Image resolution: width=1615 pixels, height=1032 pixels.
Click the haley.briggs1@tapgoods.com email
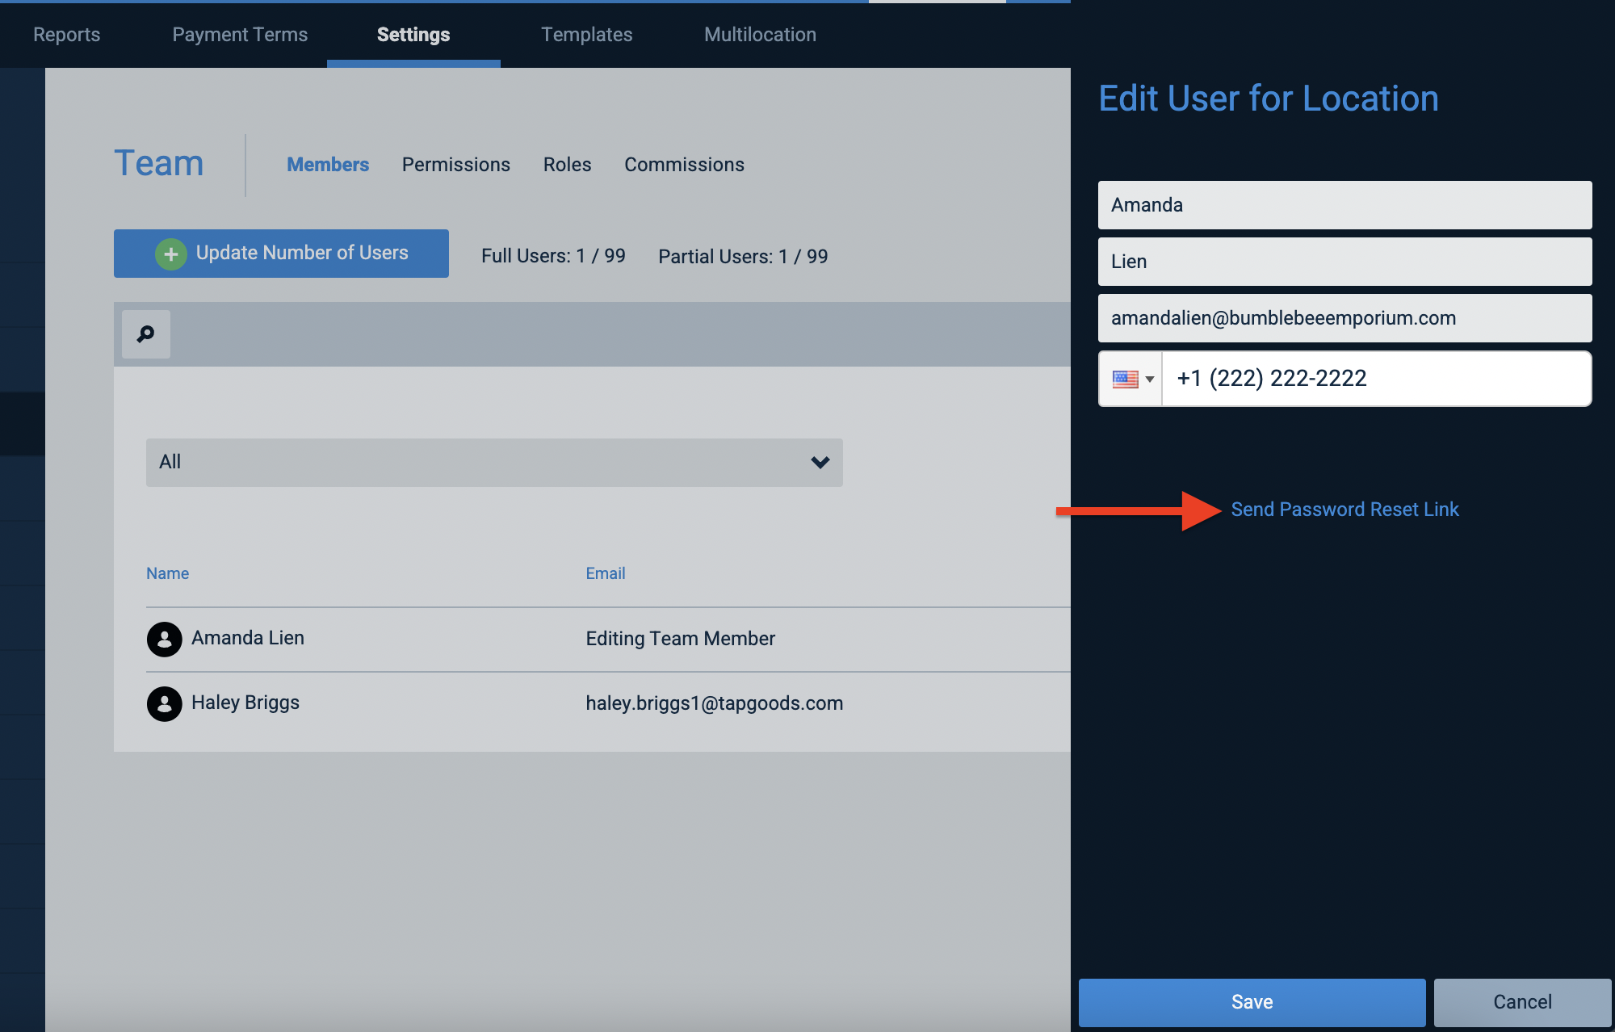tap(715, 703)
